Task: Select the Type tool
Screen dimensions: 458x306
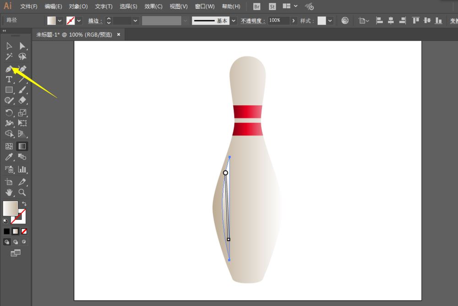Action: pos(8,79)
